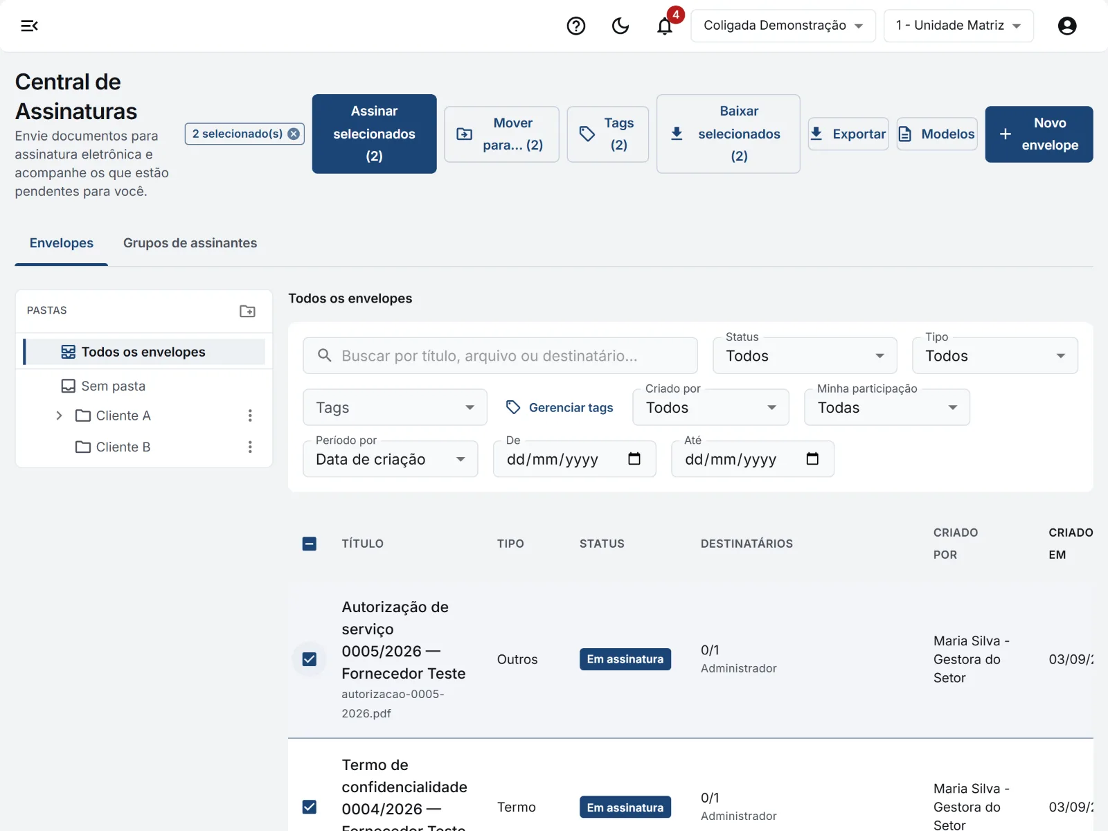Create new folder icon in Pastas
This screenshot has height=831, width=1108.
247,311
